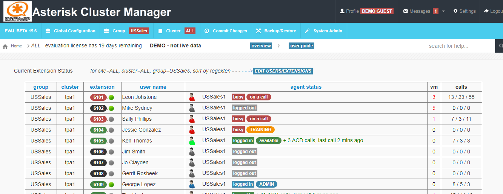Screen dimensions: 503x194
Task: Click Jo Clayden's gray agent icon
Action: [192, 163]
